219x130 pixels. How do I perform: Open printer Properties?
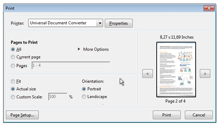coord(119,23)
